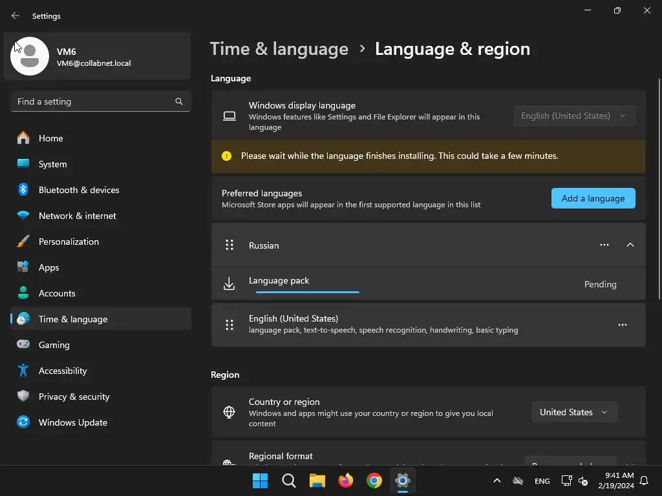Click the Language pack download icon
The image size is (662, 496).
coord(230,284)
